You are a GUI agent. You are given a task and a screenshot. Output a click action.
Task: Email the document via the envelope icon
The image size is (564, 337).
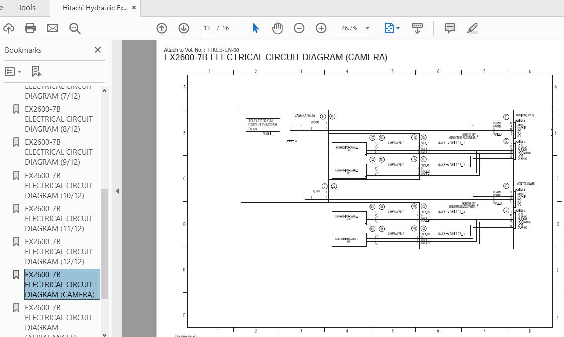coord(52,28)
